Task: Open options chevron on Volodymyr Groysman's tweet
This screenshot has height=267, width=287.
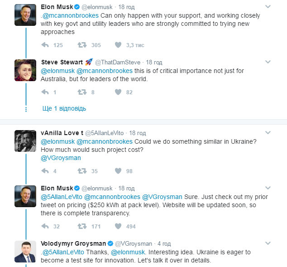Action: [268, 243]
